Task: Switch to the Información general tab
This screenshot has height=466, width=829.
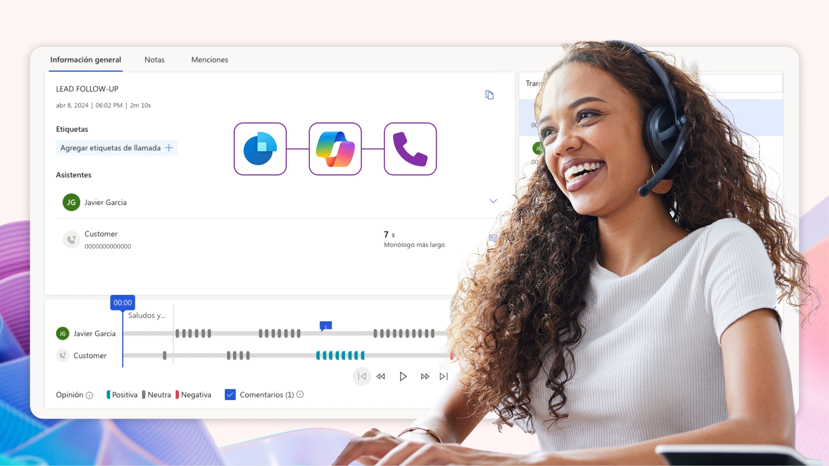Action: coord(85,59)
